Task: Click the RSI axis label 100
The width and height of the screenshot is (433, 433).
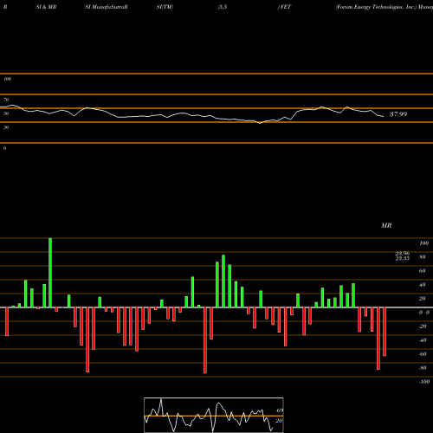Action: pyautogui.click(x=7, y=79)
